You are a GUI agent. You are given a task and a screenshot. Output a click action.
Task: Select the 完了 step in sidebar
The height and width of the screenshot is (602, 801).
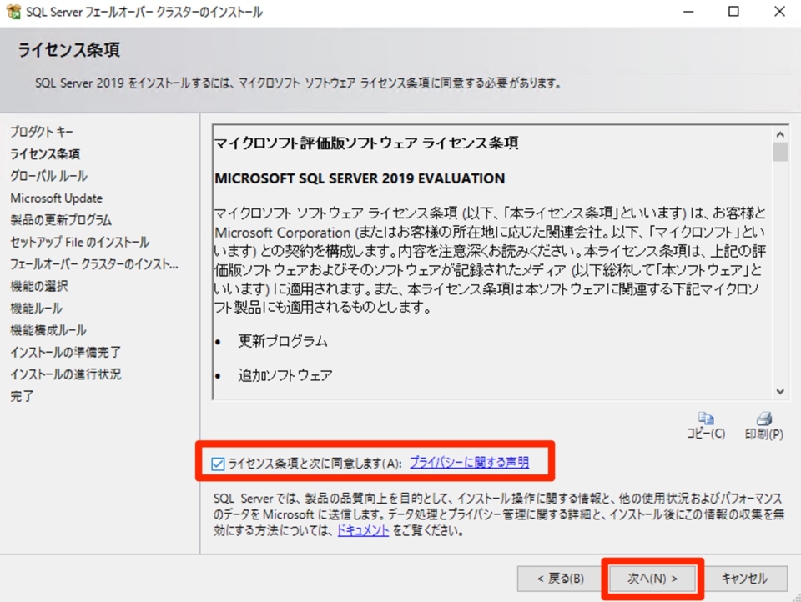[22, 396]
